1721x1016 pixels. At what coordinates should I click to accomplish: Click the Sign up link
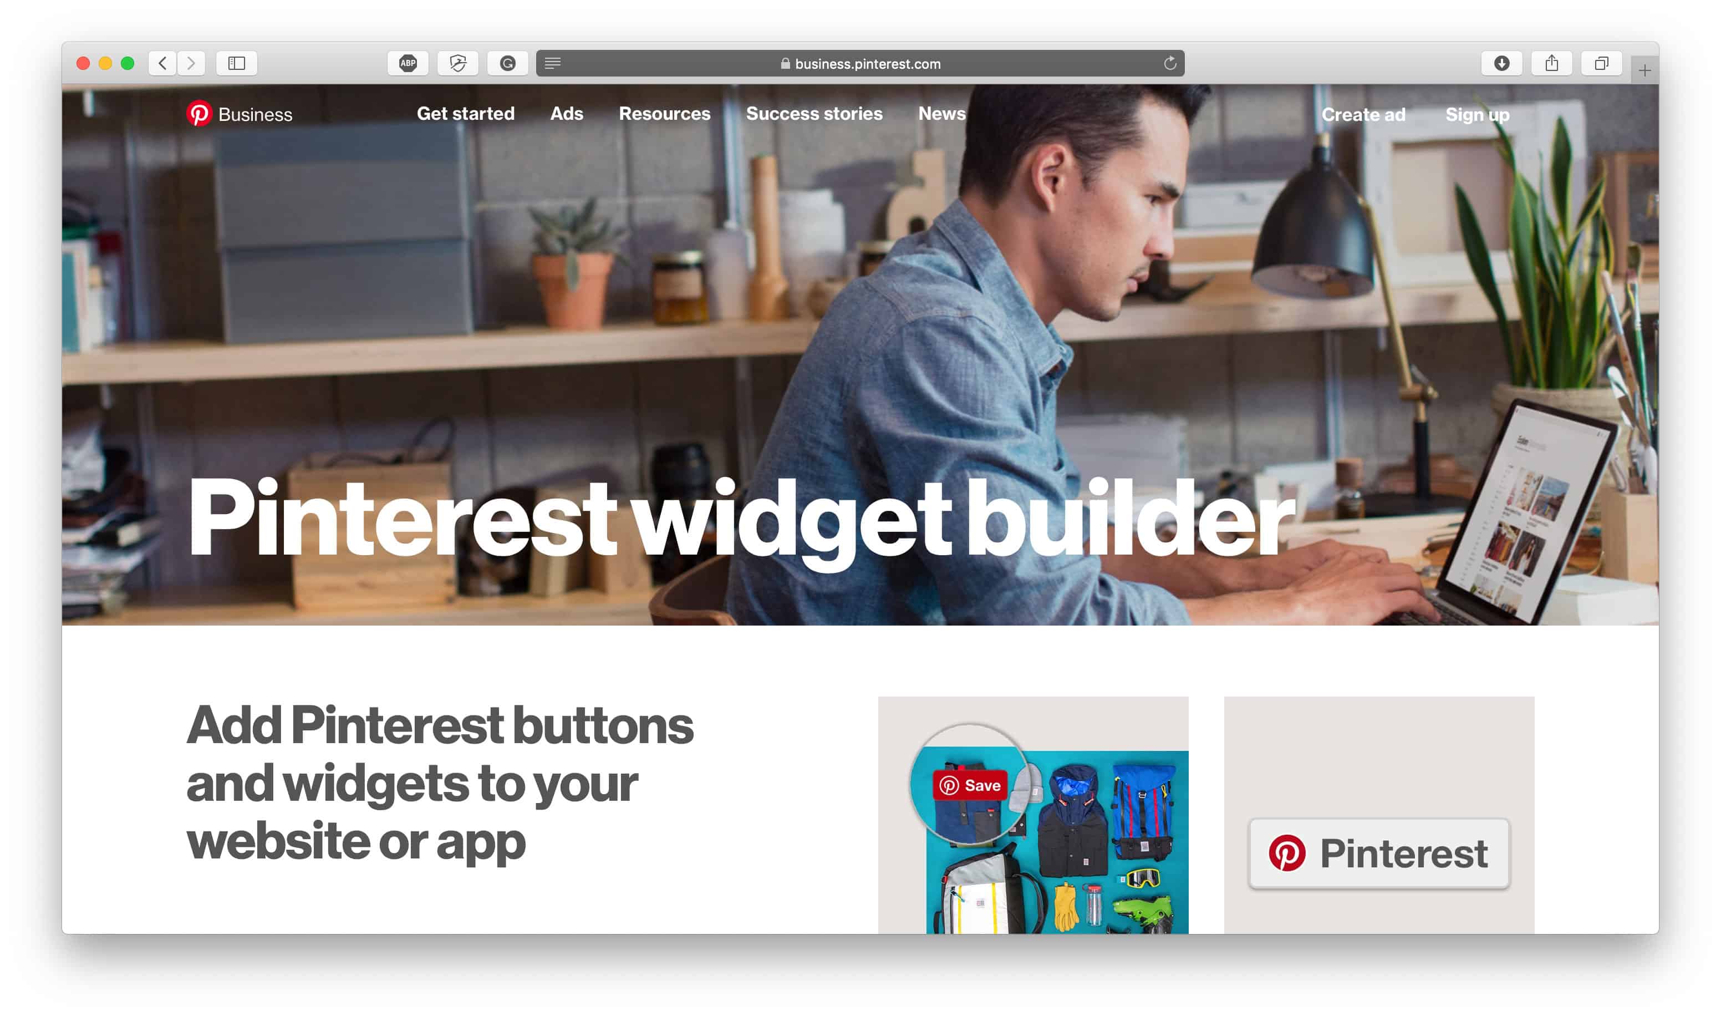point(1478,114)
